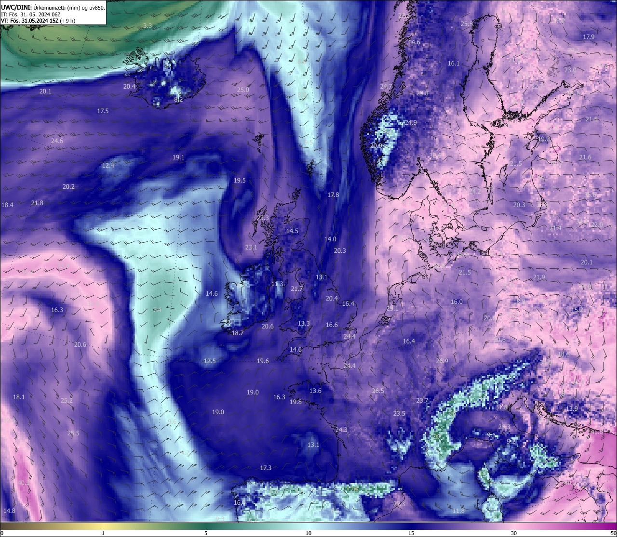
Task: Select the 18.4 value at left edge
Action: [7, 205]
